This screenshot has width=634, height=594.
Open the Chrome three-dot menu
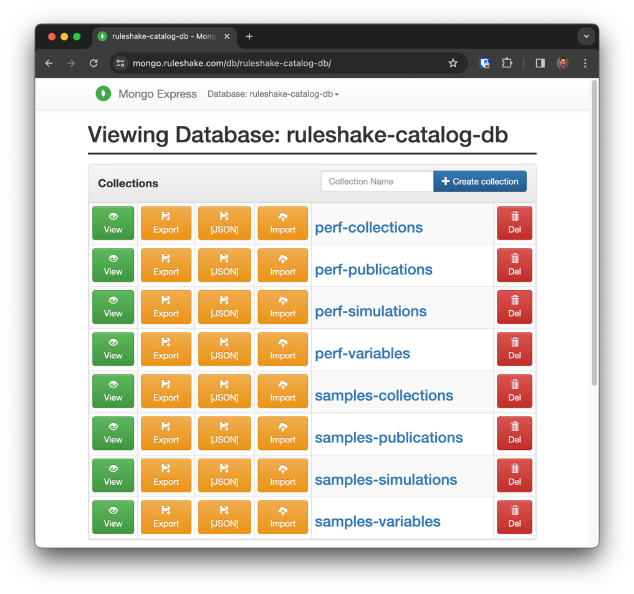point(584,63)
